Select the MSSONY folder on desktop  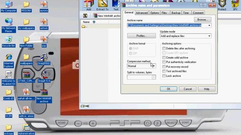pos(26,6)
